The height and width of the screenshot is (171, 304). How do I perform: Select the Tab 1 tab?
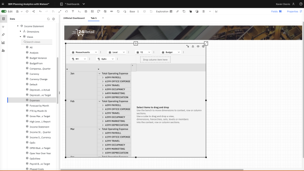click(94, 18)
